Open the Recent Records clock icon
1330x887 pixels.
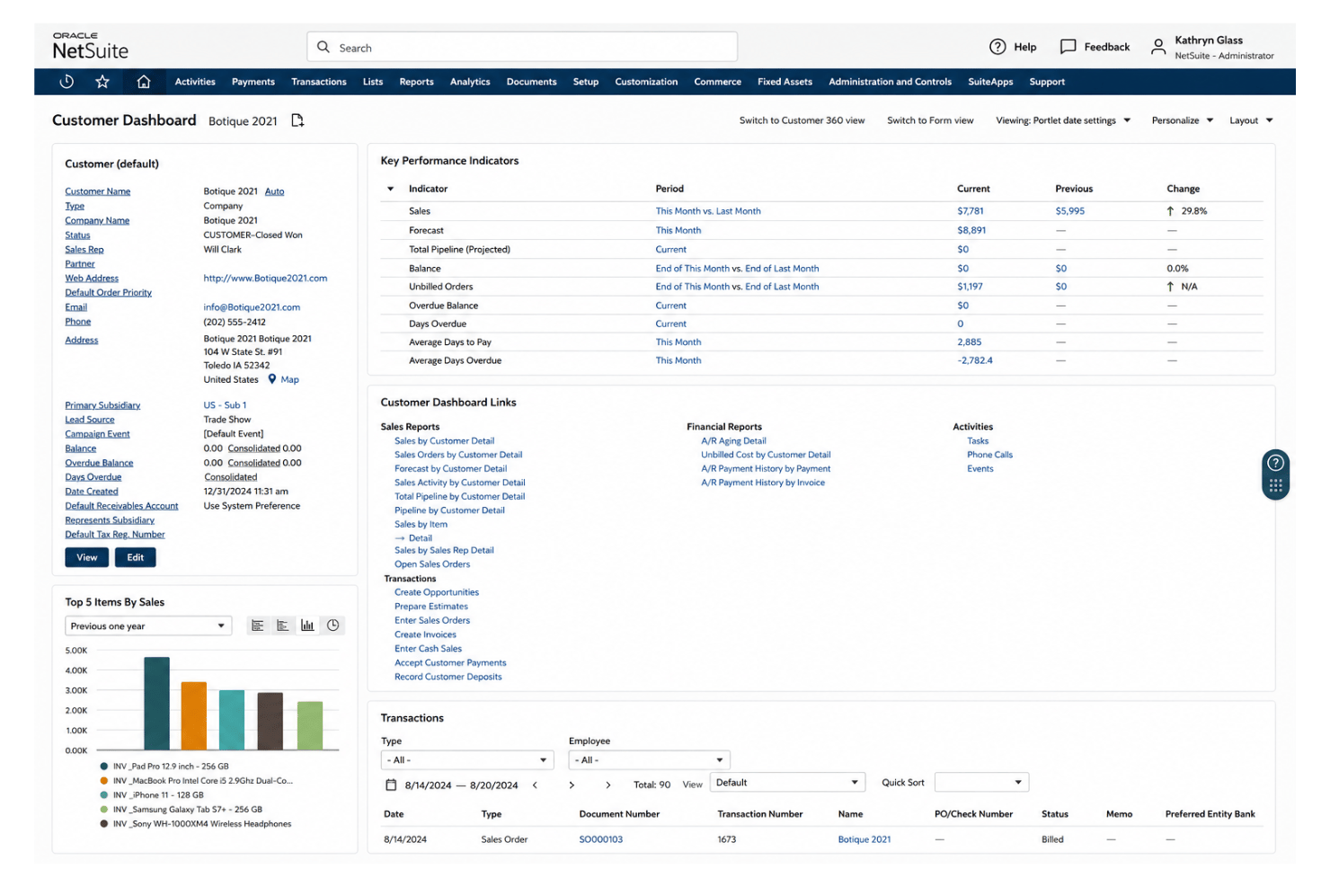click(66, 82)
